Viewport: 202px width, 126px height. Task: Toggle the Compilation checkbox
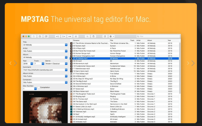pos(39,88)
